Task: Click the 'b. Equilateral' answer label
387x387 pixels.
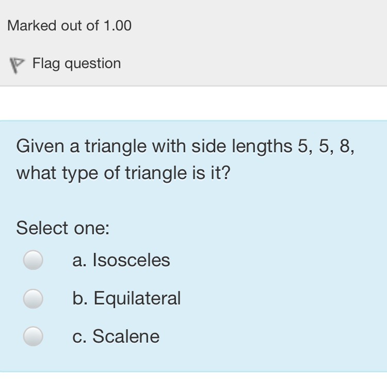Action: click(127, 298)
